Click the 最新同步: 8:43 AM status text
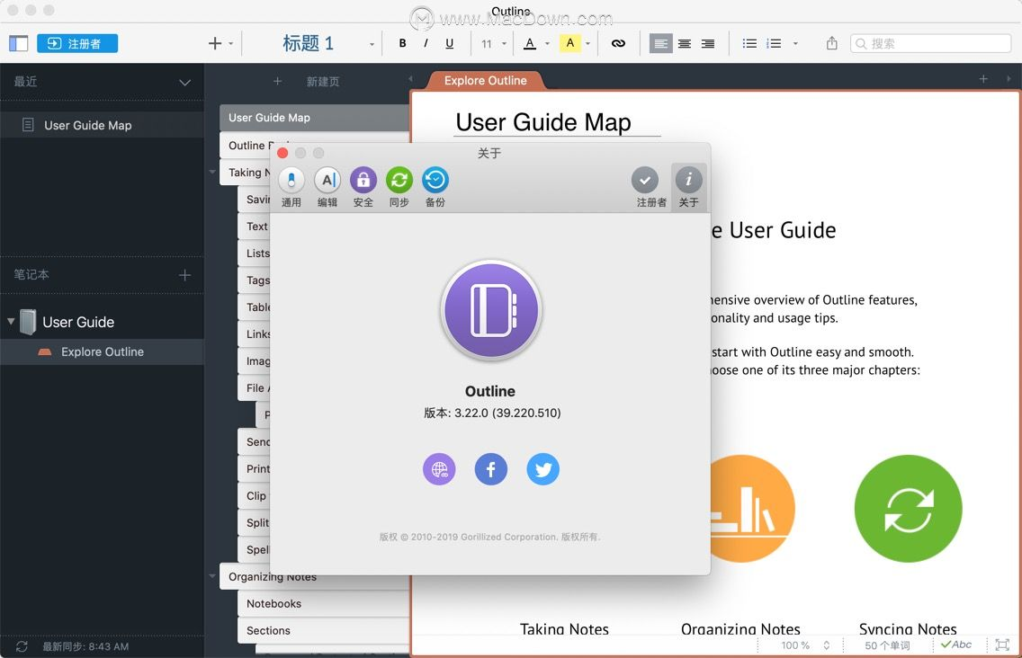 point(85,646)
